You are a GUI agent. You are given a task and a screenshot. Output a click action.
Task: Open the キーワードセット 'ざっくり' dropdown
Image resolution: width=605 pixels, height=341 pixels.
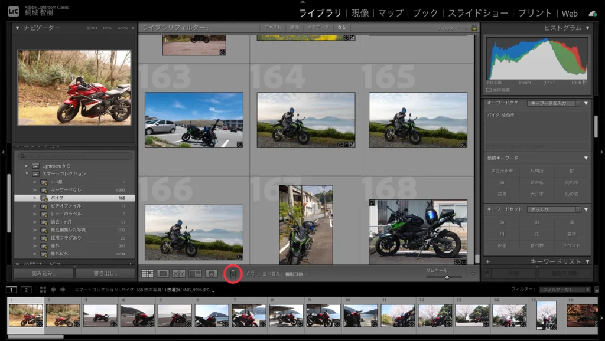pos(554,209)
